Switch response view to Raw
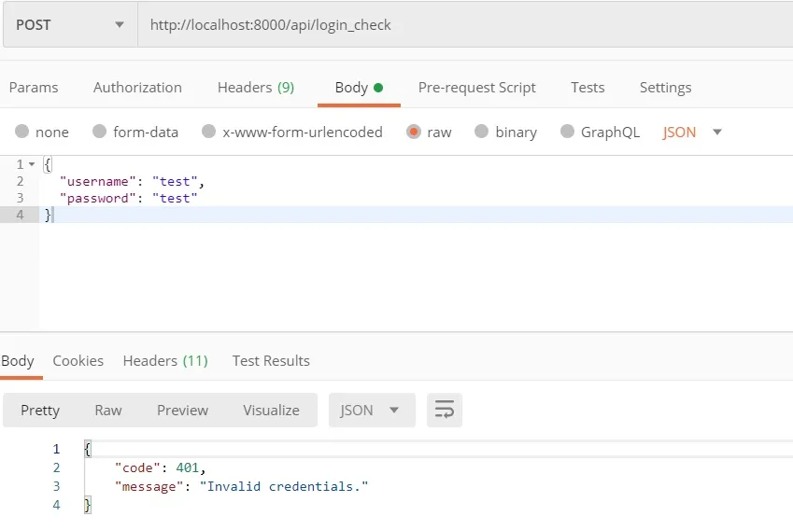 [108, 410]
